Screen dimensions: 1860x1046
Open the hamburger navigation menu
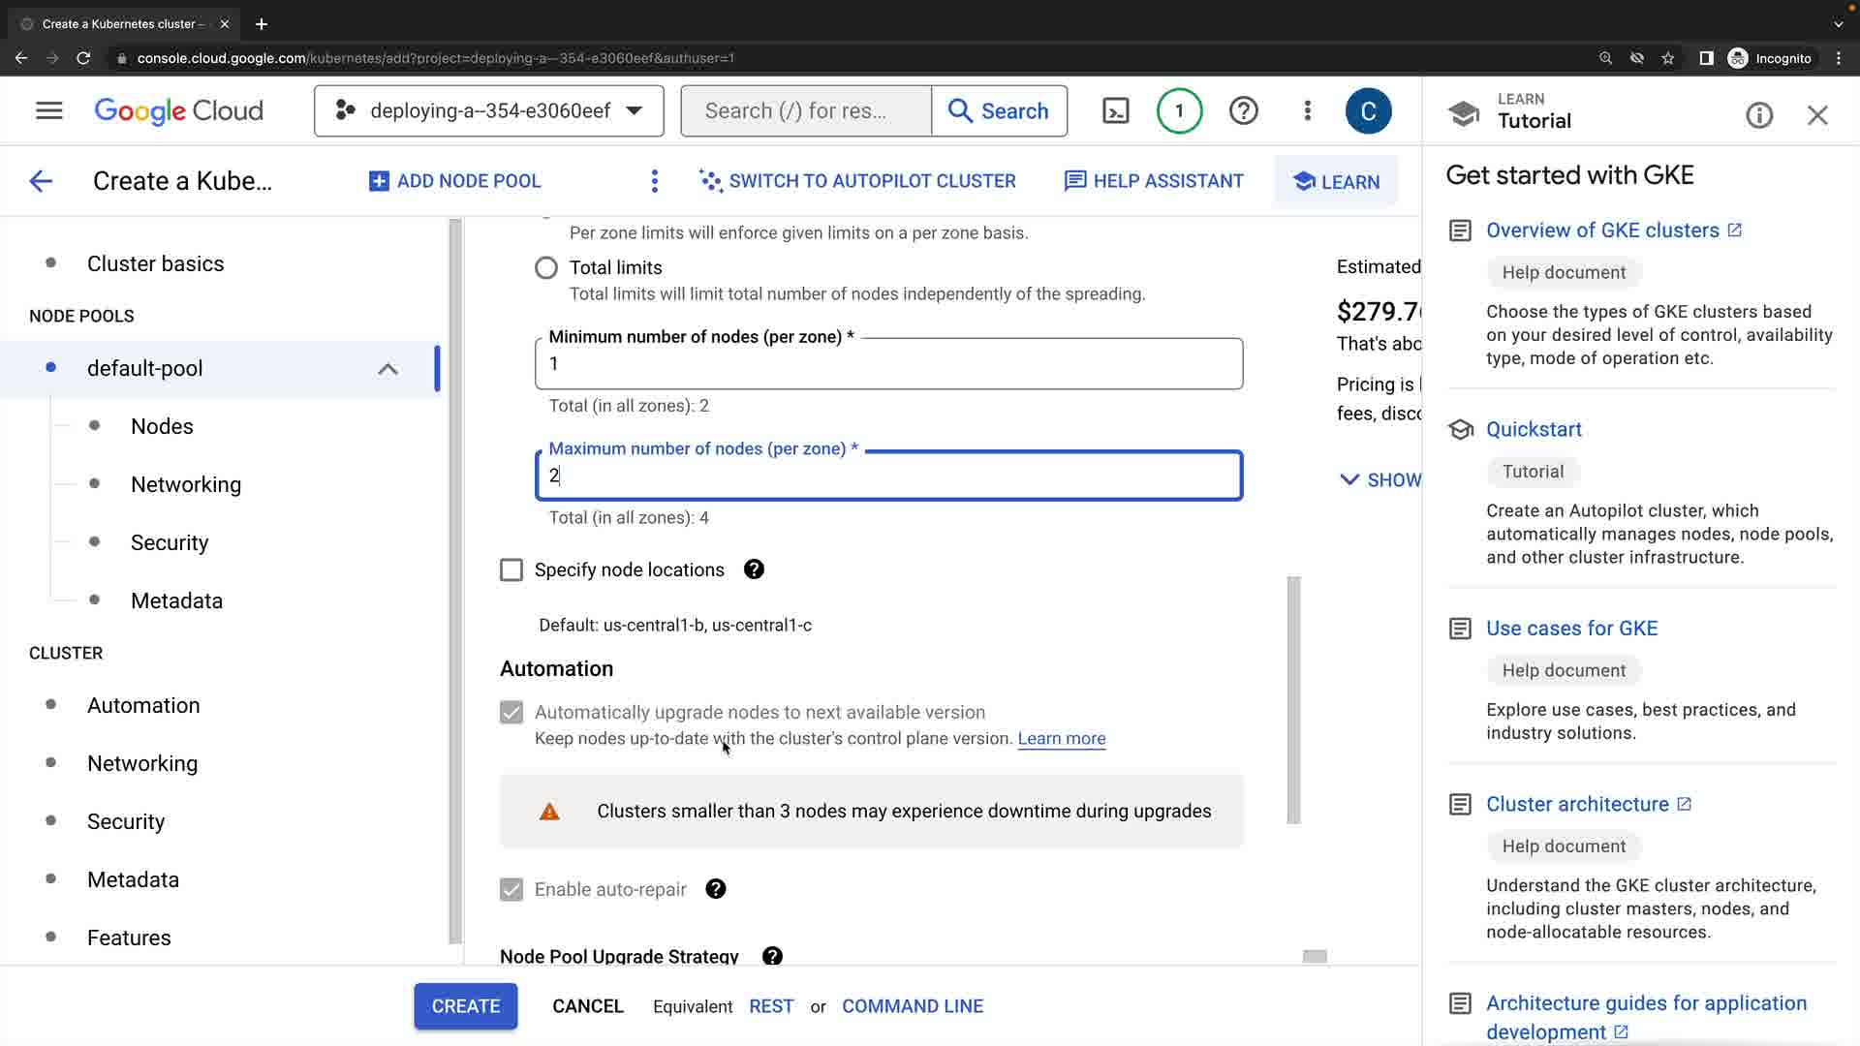[48, 111]
